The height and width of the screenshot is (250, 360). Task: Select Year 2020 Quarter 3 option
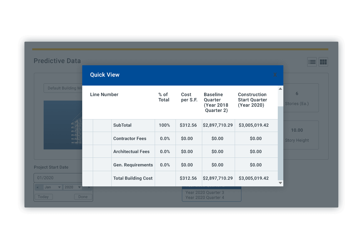pos(205,192)
